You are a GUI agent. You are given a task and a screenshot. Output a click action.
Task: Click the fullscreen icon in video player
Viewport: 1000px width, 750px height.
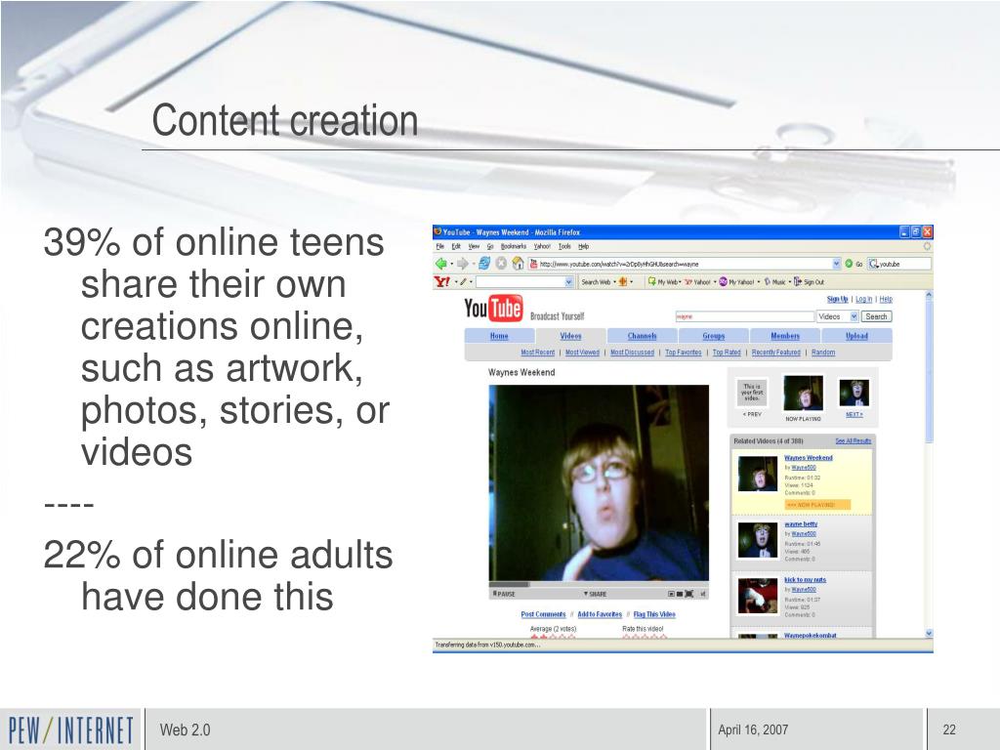pos(689,594)
